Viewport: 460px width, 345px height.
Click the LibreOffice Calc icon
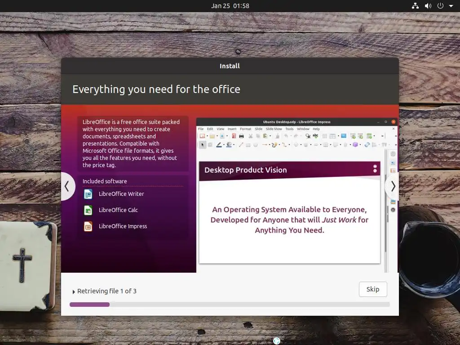point(88,210)
